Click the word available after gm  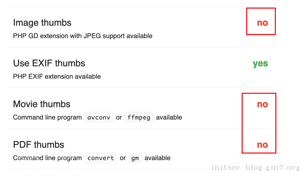pos(157,158)
